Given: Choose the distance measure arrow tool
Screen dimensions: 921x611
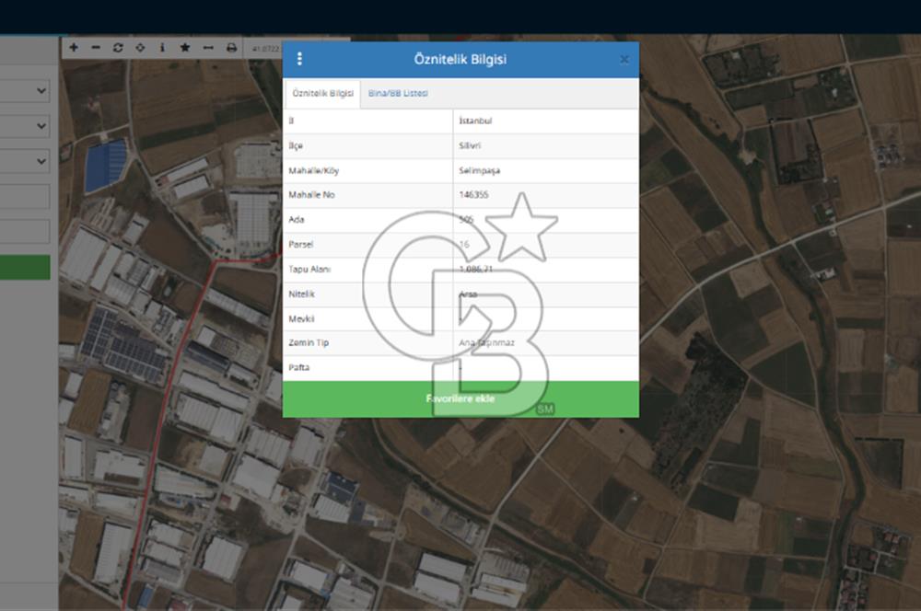Looking at the screenshot, I should click(208, 47).
